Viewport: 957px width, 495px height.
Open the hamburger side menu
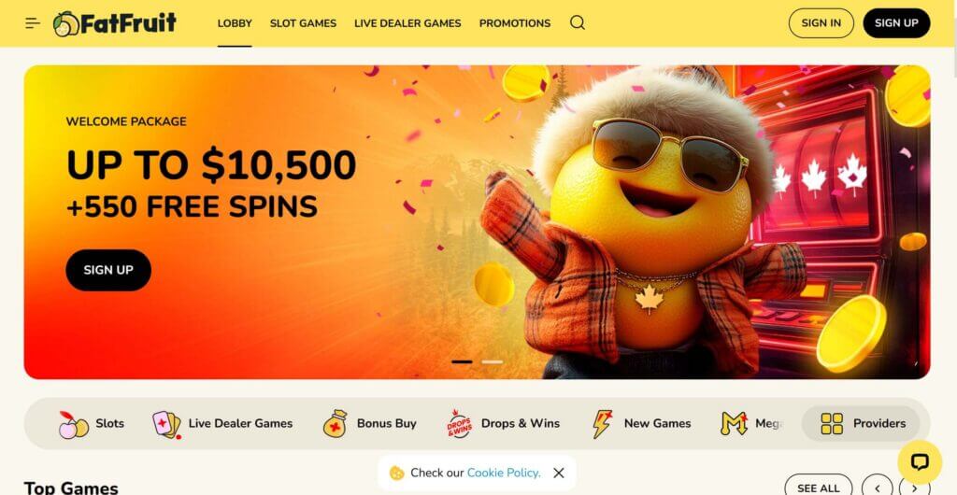click(33, 23)
